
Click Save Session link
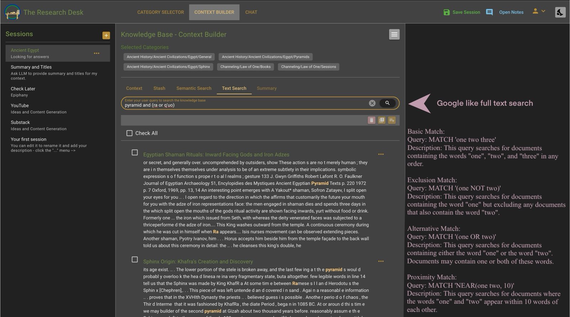[x=466, y=12]
